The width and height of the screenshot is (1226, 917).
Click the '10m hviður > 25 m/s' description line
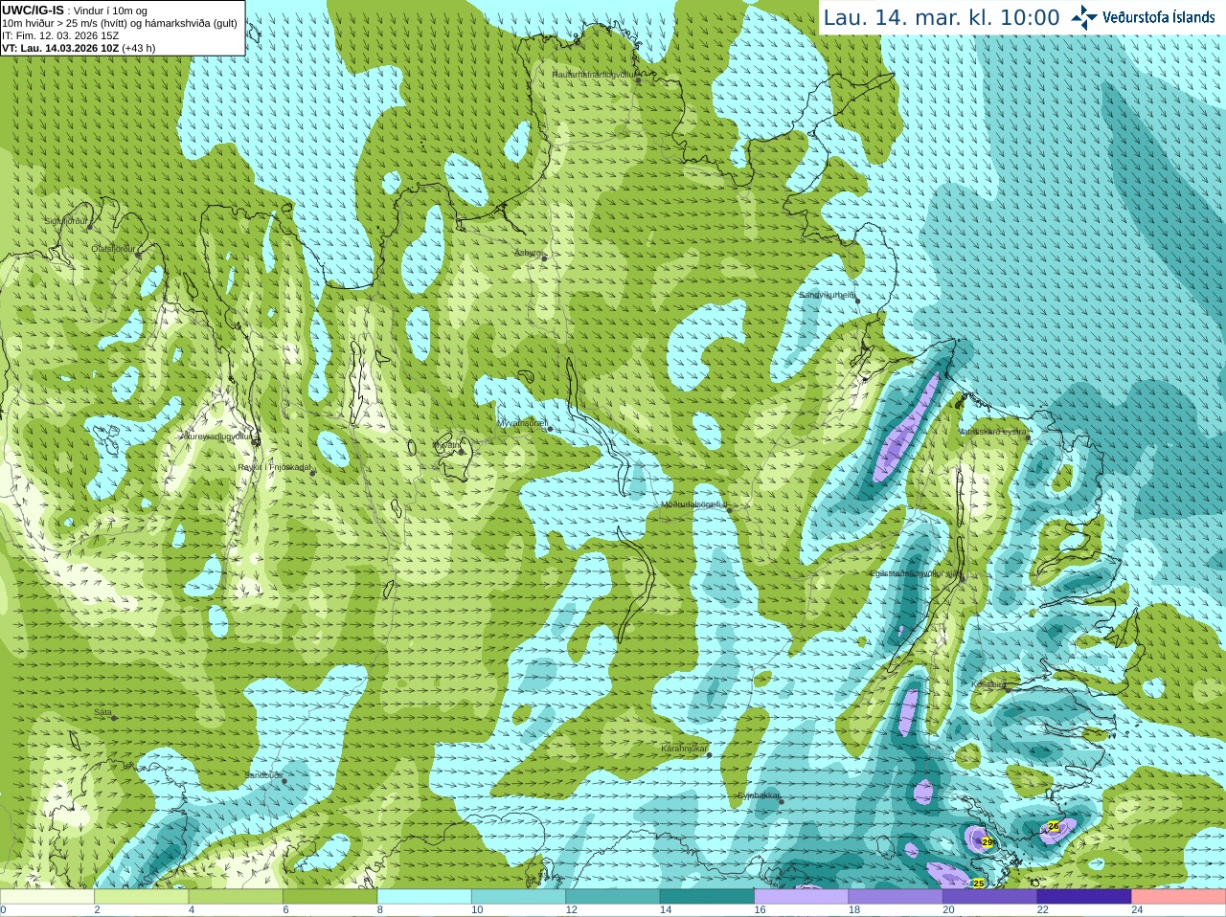pyautogui.click(x=120, y=23)
